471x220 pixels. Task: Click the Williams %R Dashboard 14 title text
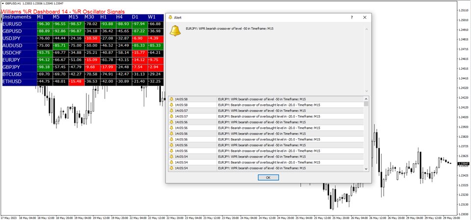coord(63,11)
